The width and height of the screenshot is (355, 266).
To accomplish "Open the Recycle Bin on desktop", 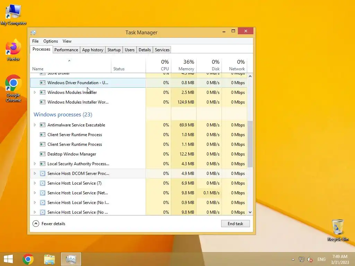I will pos(338,230).
